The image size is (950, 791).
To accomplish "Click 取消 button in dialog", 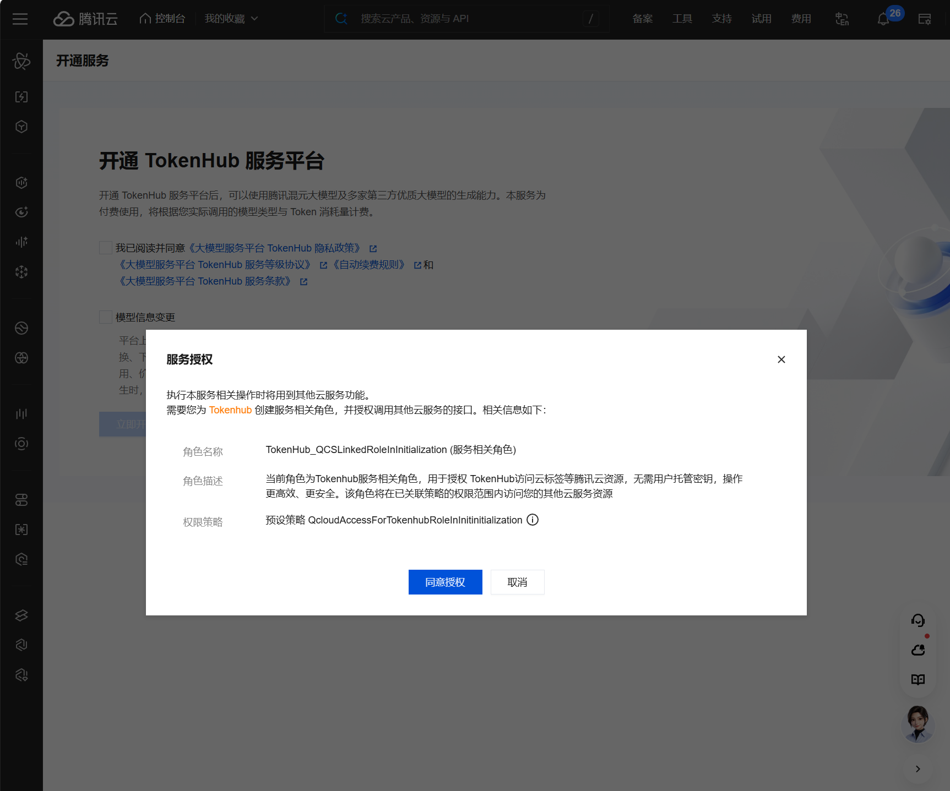I will pyautogui.click(x=518, y=582).
